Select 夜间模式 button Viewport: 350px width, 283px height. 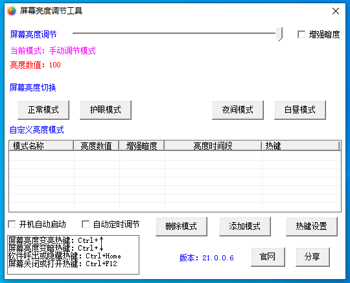(238, 110)
